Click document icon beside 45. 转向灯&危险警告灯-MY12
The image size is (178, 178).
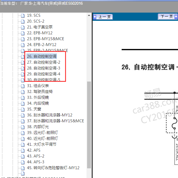click(23, 168)
